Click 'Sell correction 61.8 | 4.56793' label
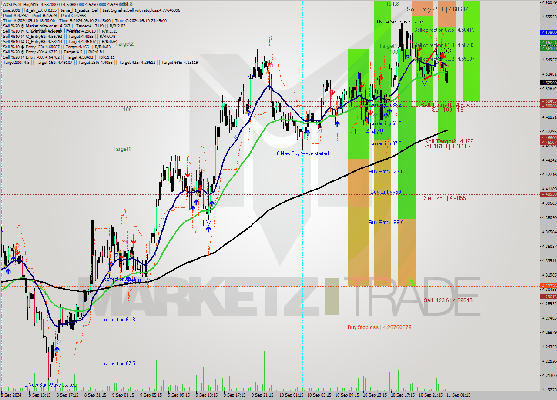557x400 pixels. click(x=444, y=45)
